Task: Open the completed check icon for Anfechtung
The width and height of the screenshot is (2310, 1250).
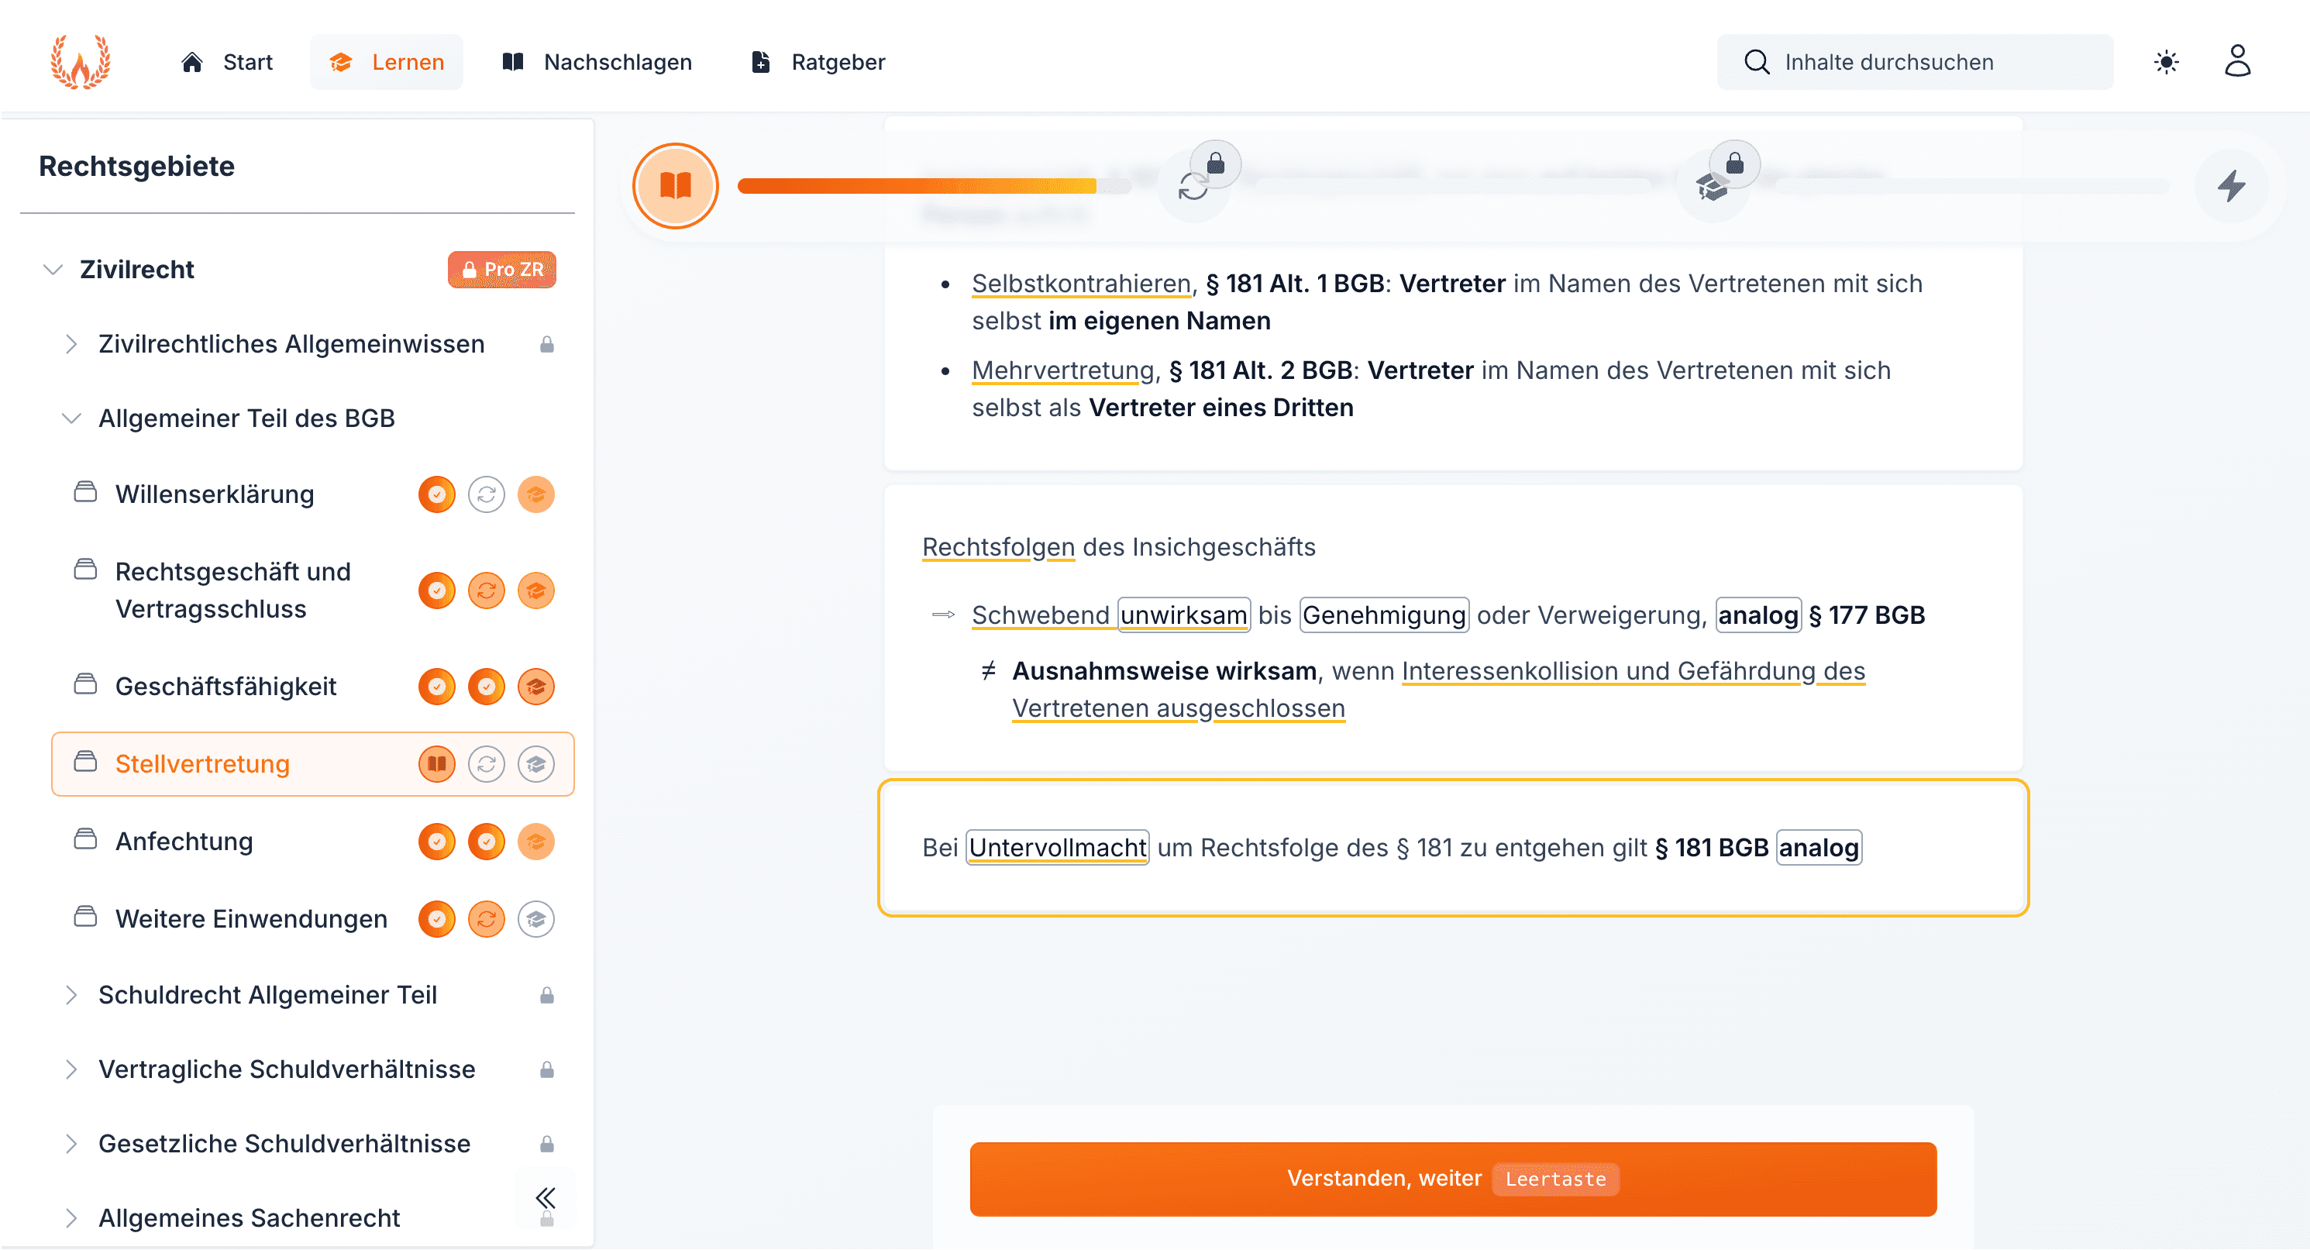Action: (x=437, y=841)
